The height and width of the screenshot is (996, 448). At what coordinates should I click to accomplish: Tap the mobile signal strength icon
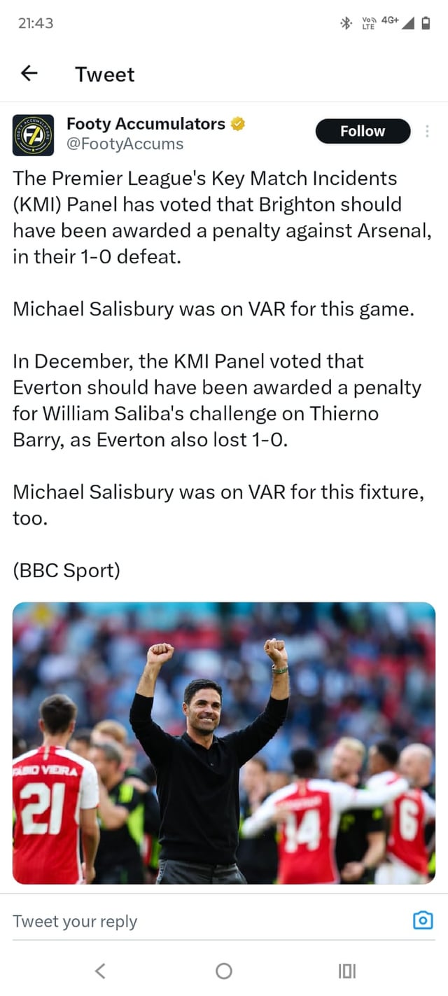408,23
